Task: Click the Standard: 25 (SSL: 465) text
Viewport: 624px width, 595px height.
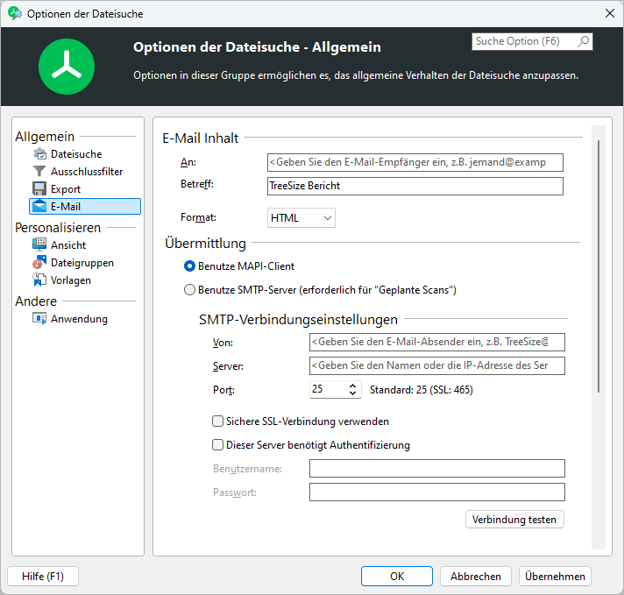Action: 421,390
